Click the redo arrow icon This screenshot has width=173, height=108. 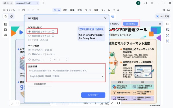(33, 10)
